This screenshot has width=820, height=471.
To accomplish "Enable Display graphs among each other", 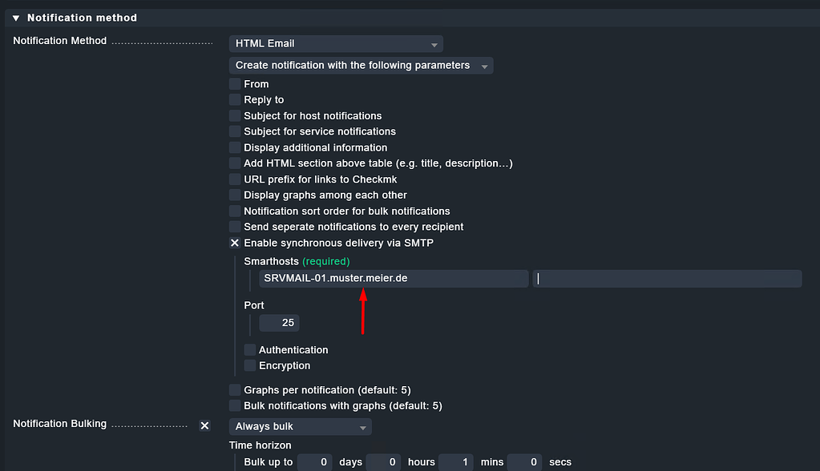I will pos(234,195).
